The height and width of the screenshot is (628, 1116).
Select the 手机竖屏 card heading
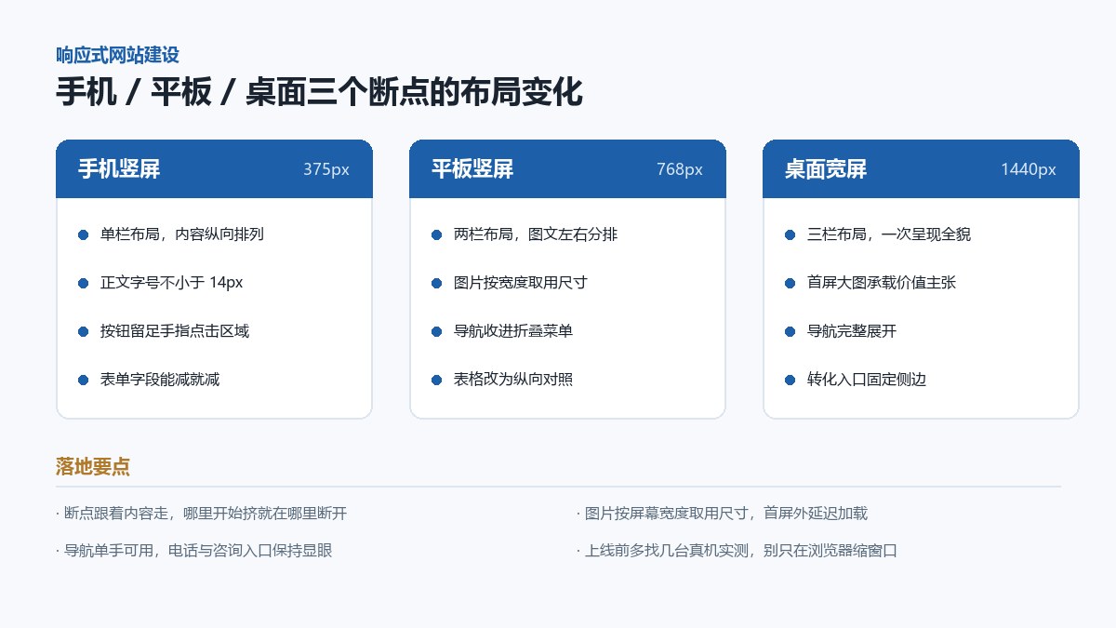click(119, 169)
